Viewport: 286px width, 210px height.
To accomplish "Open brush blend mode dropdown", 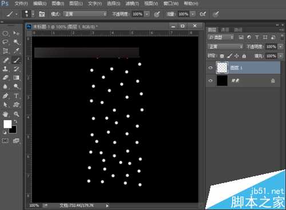I will click(85, 14).
